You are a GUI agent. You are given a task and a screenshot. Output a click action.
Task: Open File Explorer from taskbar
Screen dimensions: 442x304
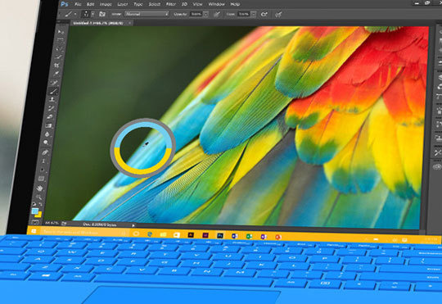163,234
